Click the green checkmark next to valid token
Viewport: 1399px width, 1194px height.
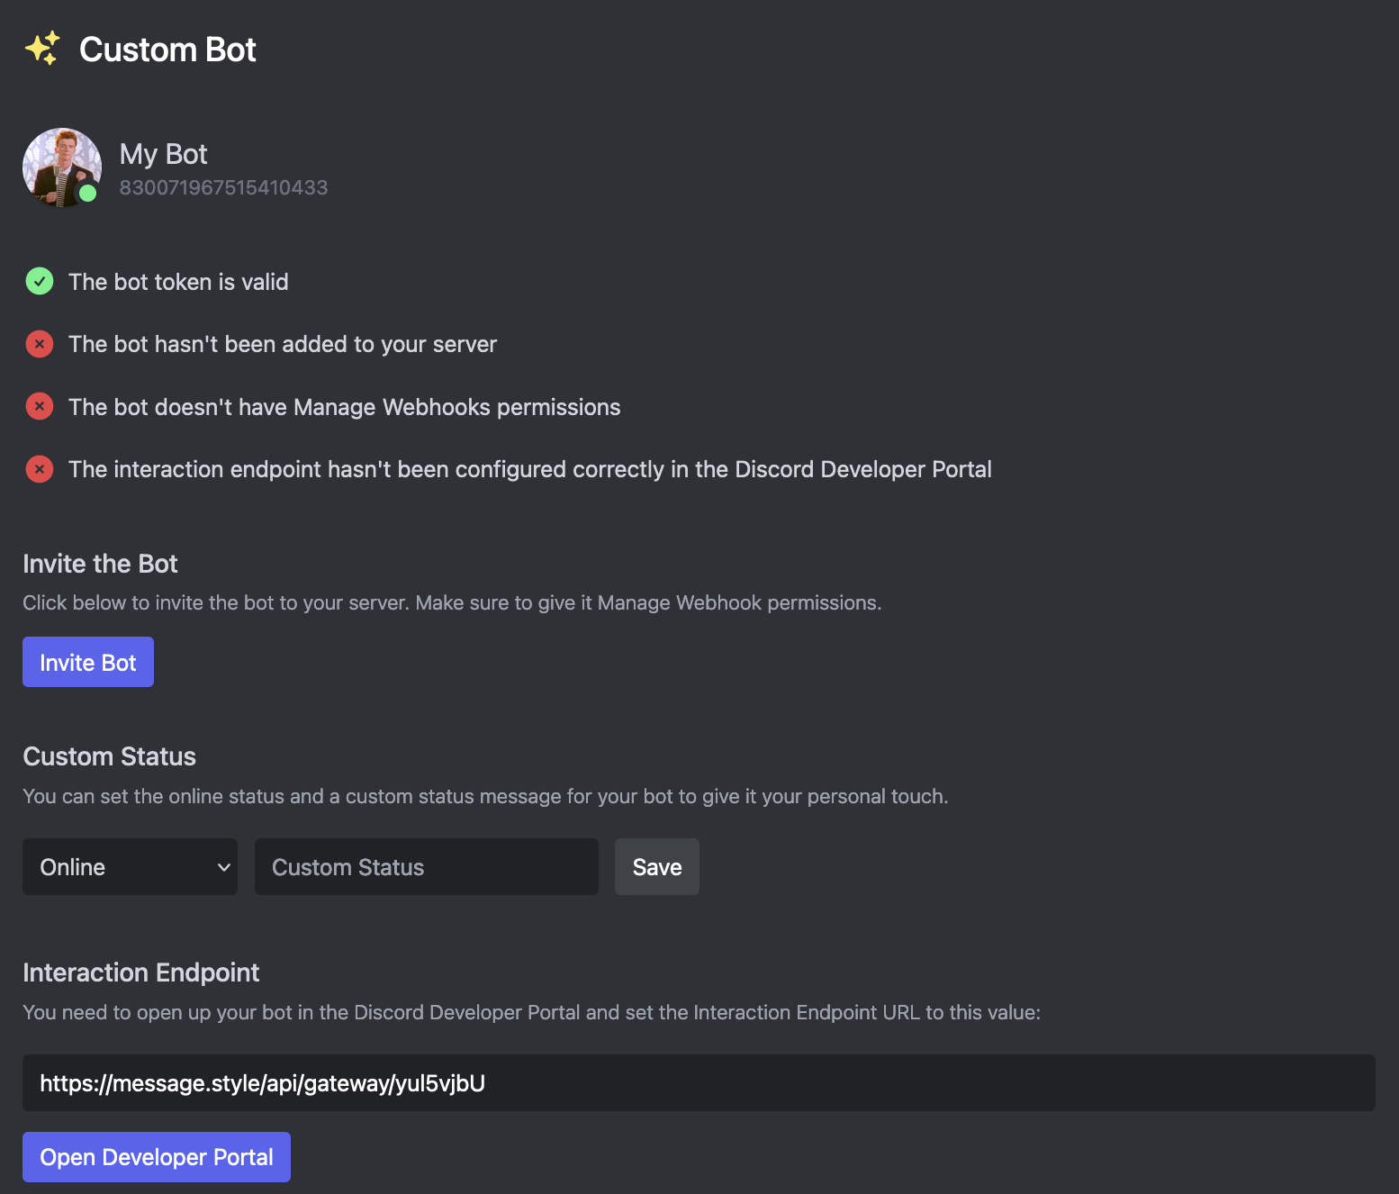point(39,281)
